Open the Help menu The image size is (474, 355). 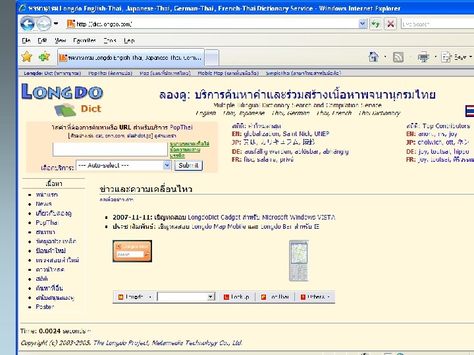129,40
